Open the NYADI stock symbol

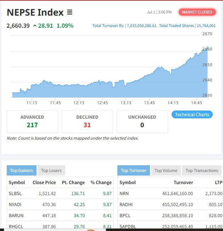click(x=15, y=205)
